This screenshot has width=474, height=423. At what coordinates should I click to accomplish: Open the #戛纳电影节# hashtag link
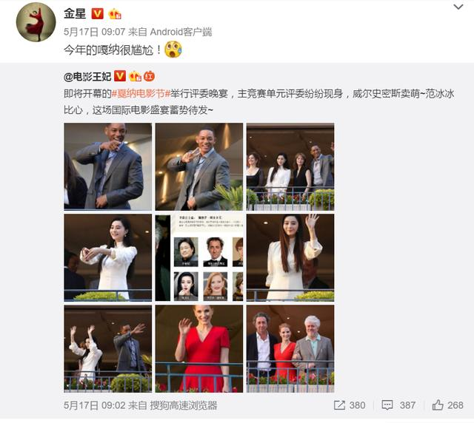tap(141, 94)
